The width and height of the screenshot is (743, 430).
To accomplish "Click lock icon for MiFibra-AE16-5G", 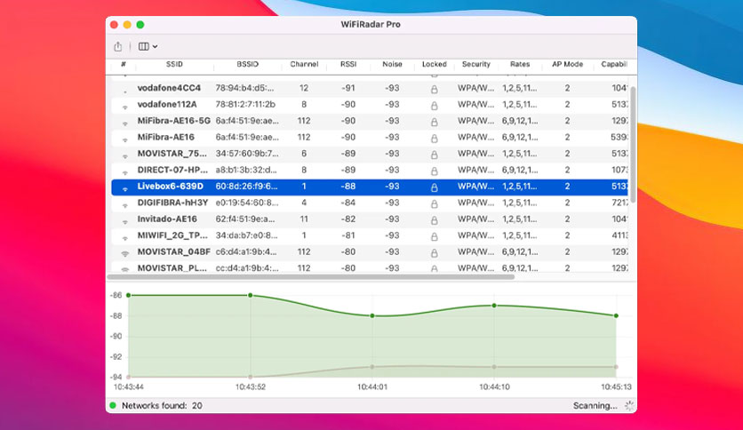I will [x=434, y=122].
